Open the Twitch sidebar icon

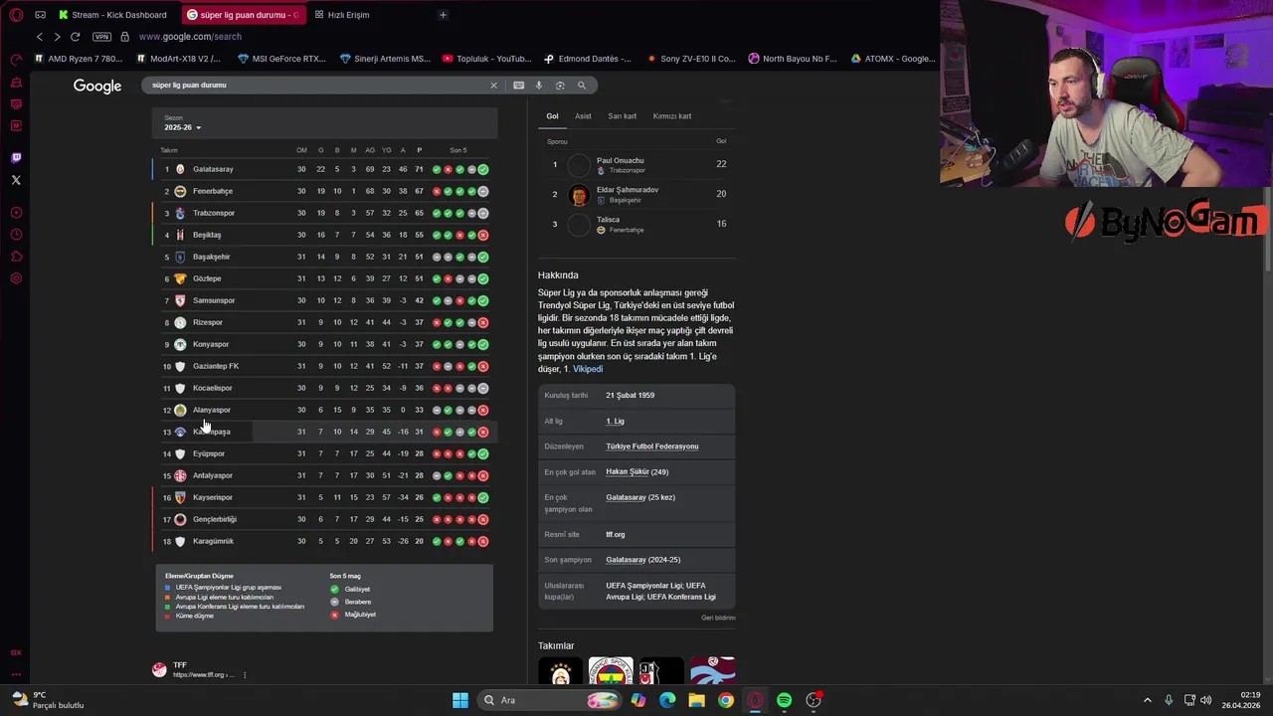click(16, 158)
